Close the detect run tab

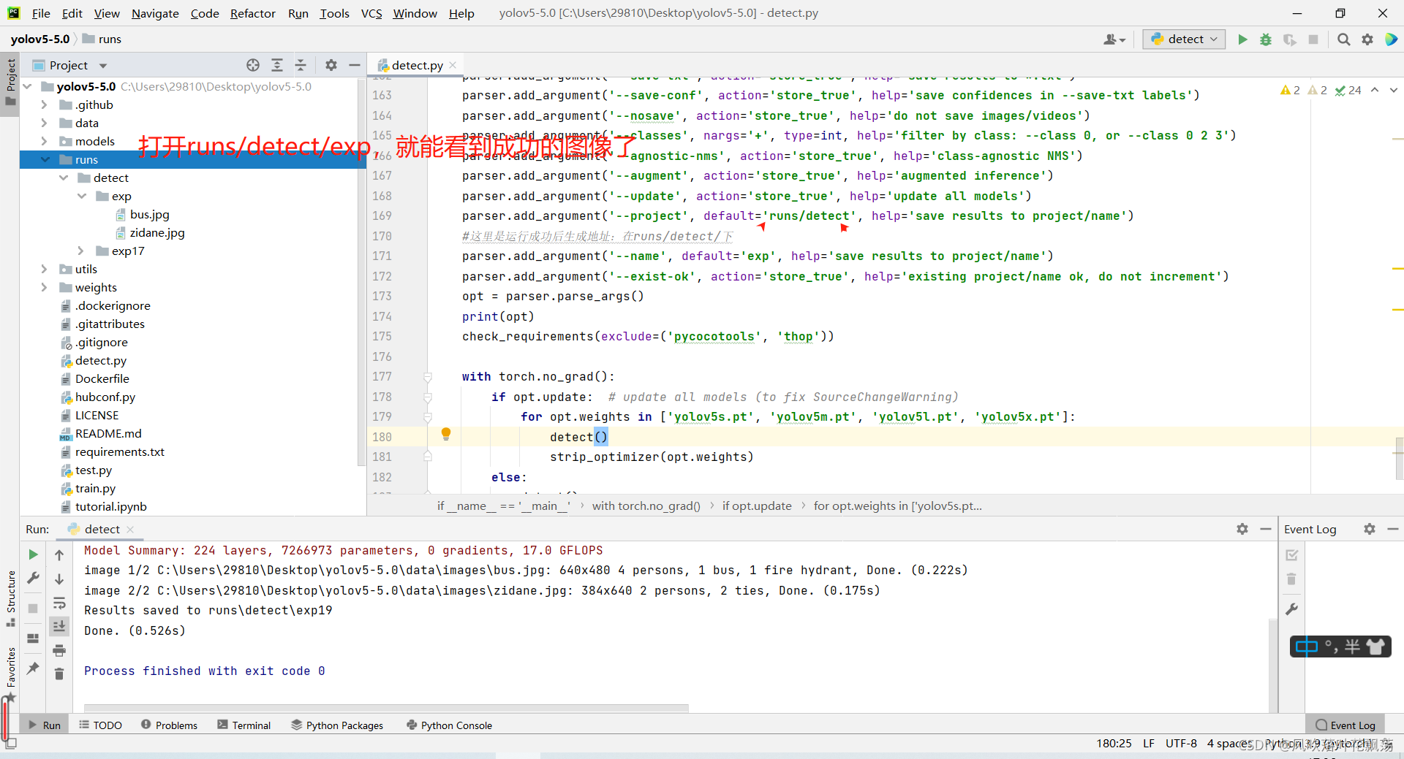(x=130, y=529)
